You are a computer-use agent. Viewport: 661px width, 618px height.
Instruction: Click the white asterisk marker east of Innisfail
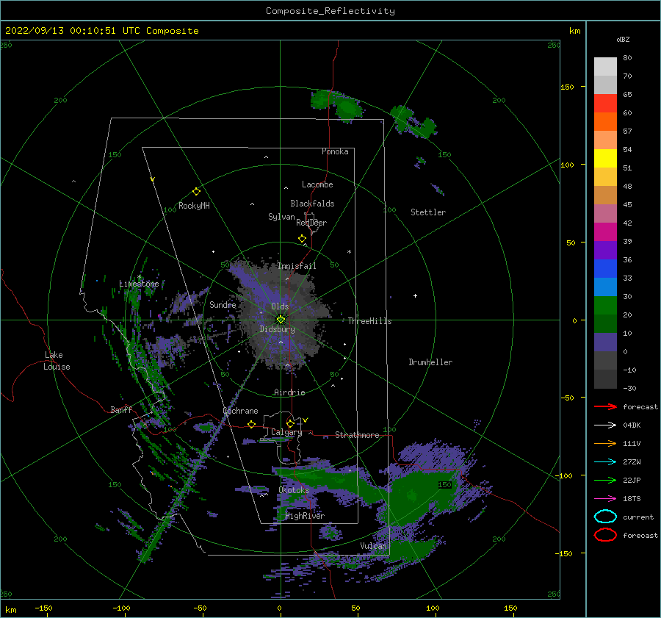(x=349, y=252)
